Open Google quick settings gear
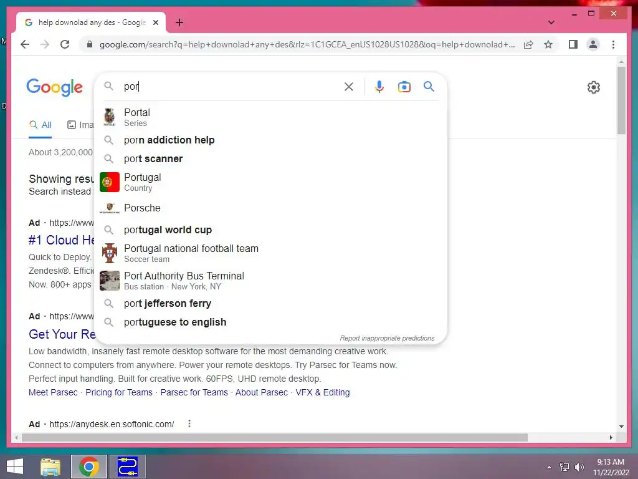 [x=594, y=87]
